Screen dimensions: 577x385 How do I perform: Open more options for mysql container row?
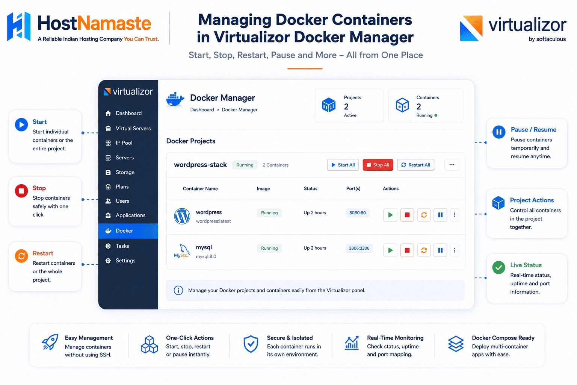tap(455, 250)
